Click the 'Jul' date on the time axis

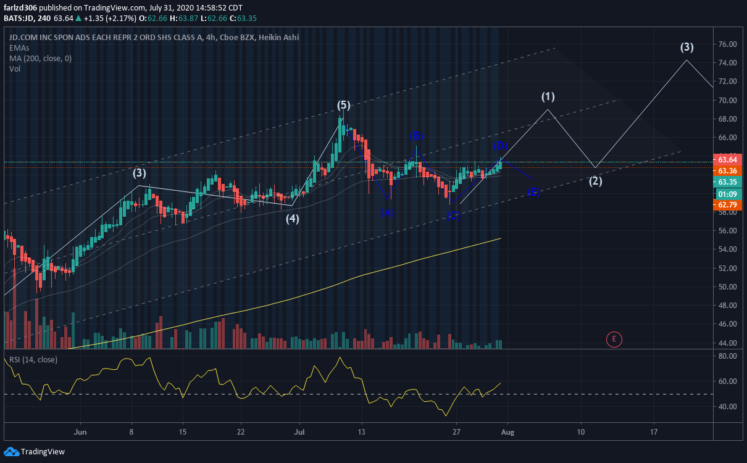pyautogui.click(x=300, y=432)
